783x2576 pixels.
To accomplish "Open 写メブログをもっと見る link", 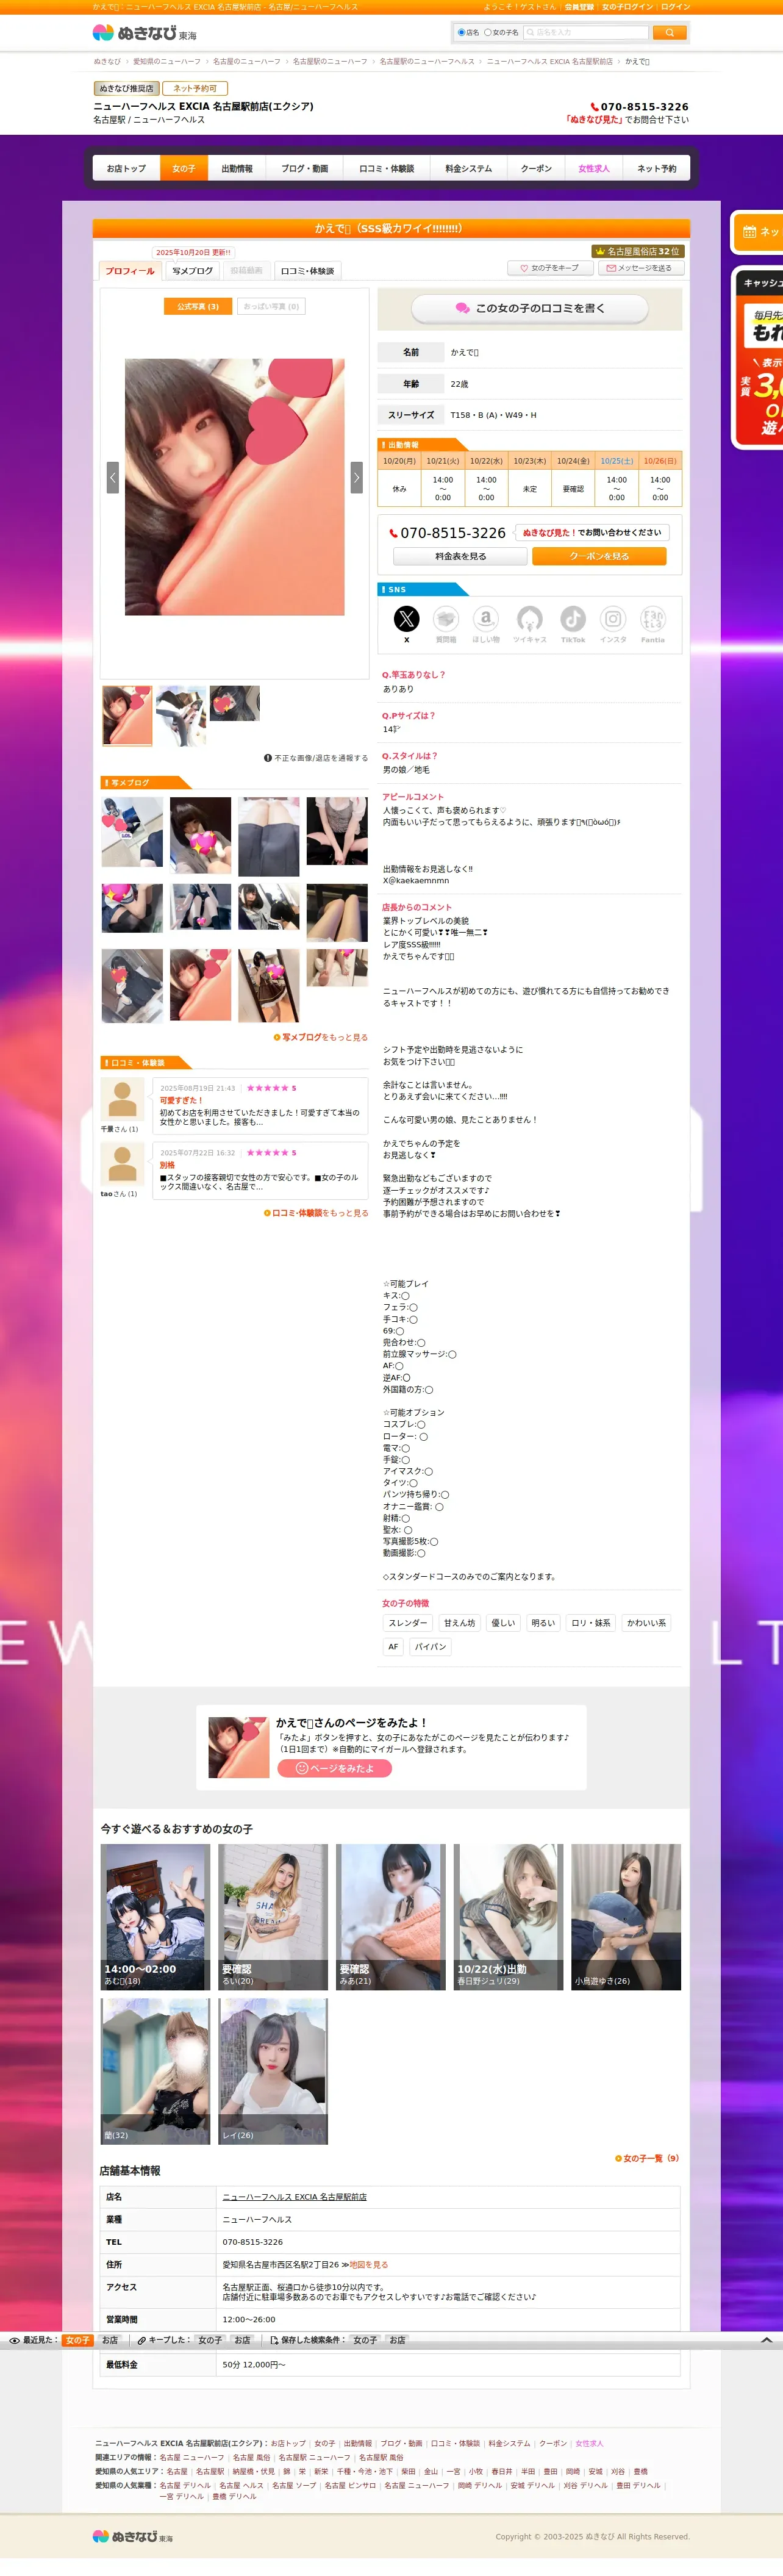I will click(x=320, y=1037).
